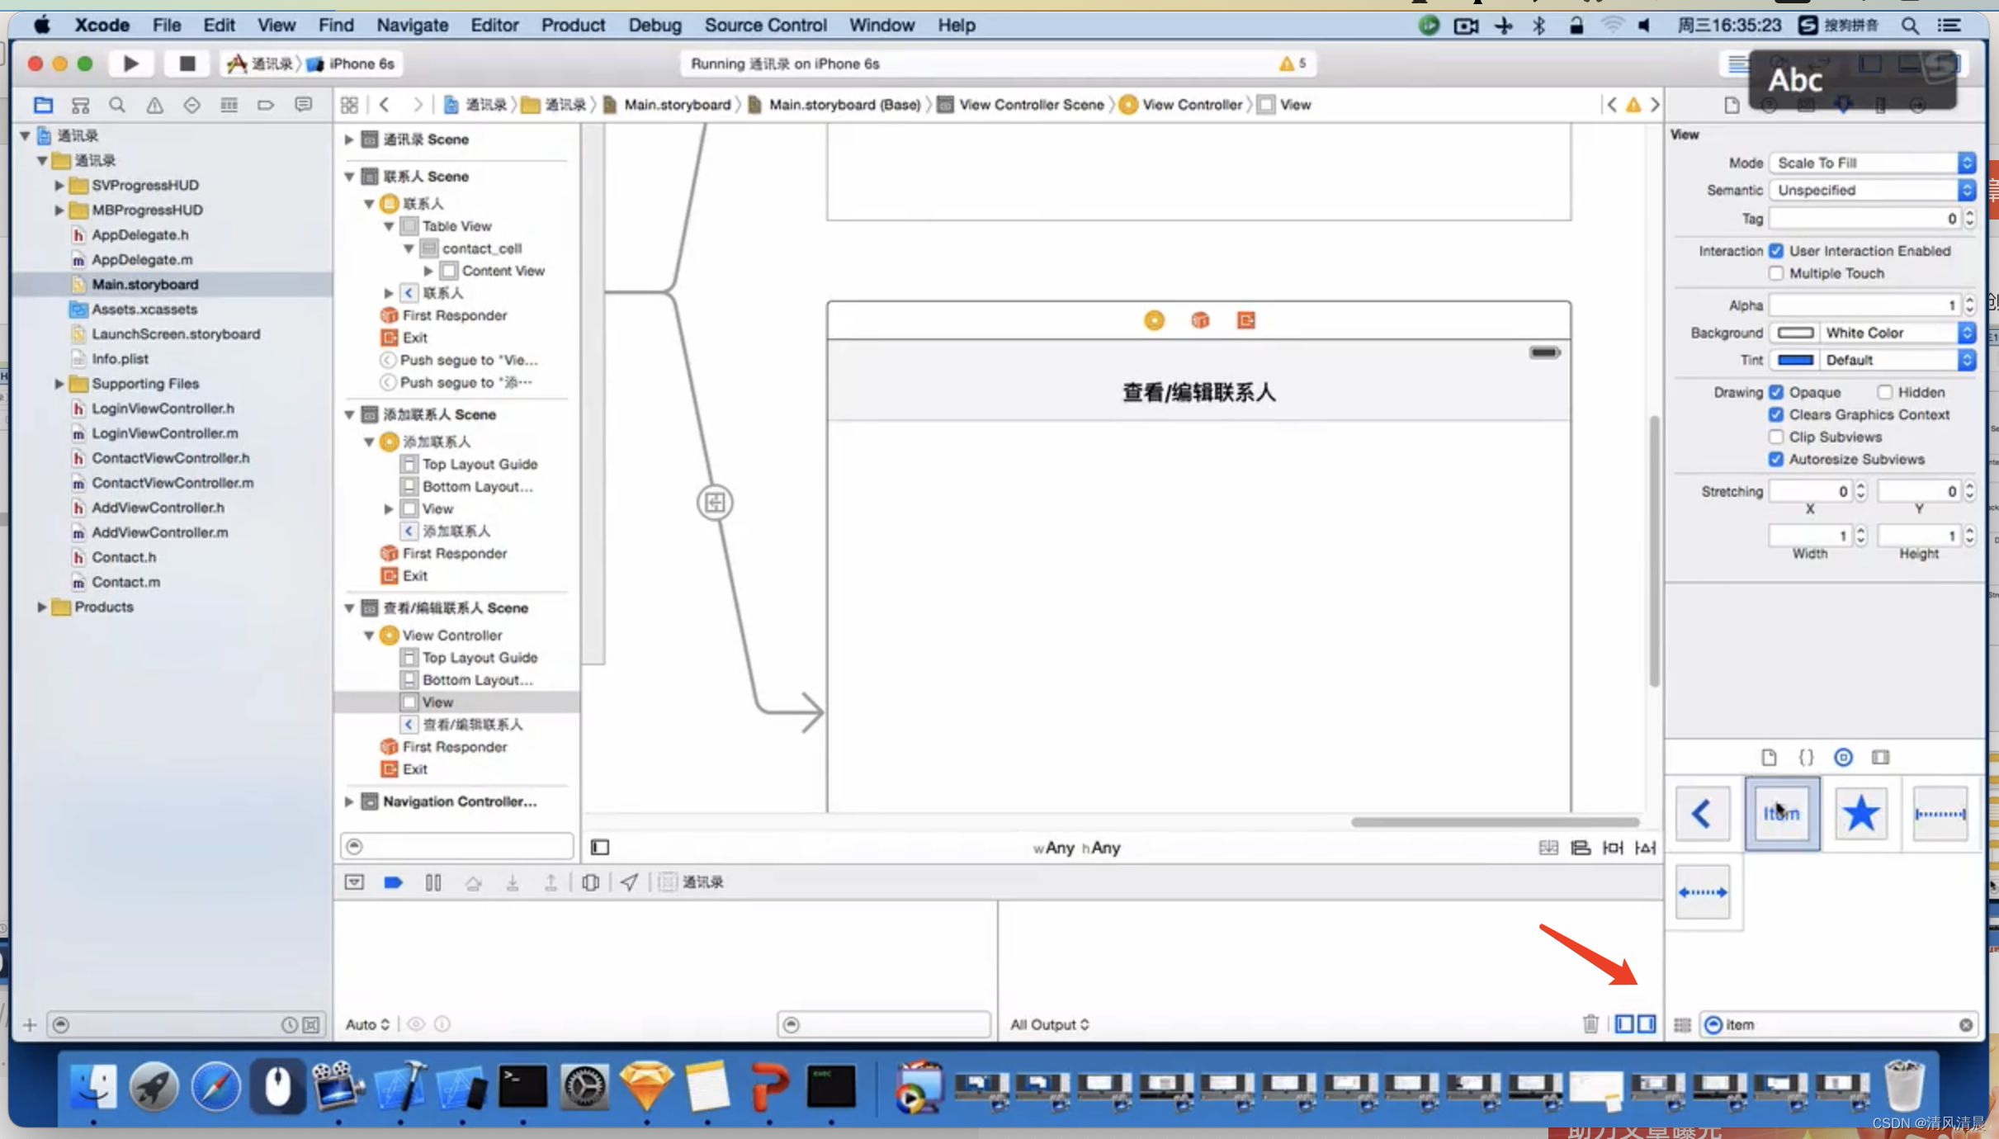This screenshot has height=1139, width=1999.
Task: Open the Background White Color dropdown
Action: 1897,333
